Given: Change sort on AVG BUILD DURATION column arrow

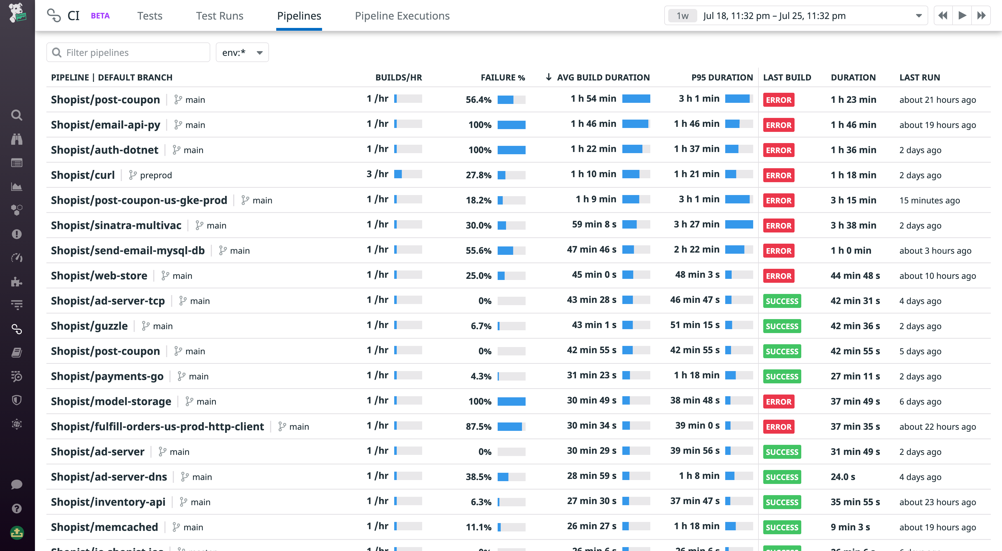Looking at the screenshot, I should 549,77.
